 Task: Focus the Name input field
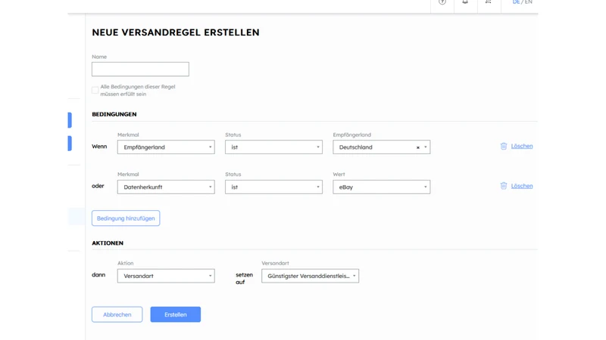[x=140, y=69]
